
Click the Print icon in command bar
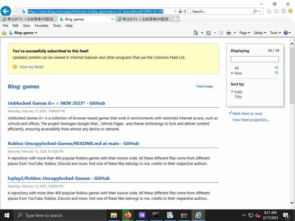point(228,33)
